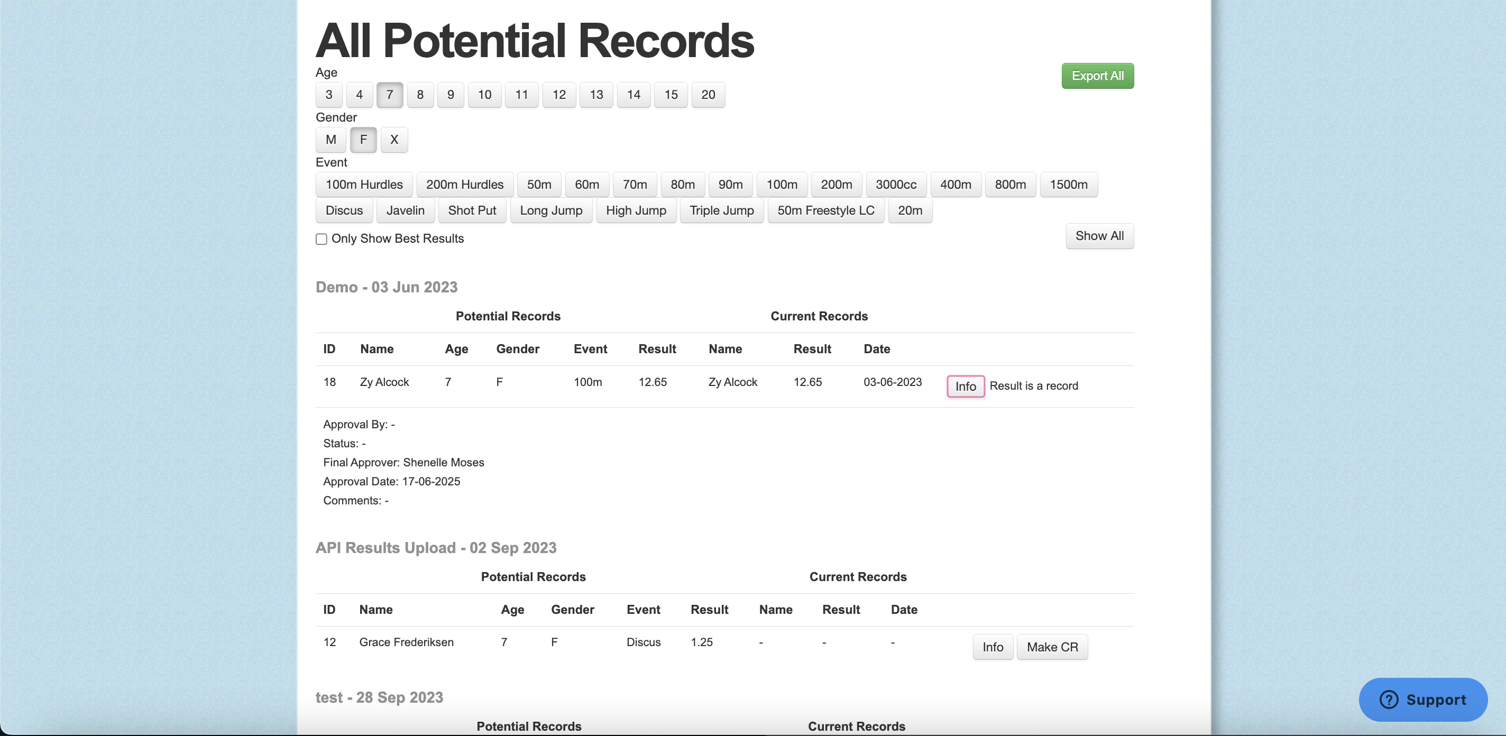Filter events by High Jump
Image resolution: width=1506 pixels, height=736 pixels.
(x=636, y=210)
